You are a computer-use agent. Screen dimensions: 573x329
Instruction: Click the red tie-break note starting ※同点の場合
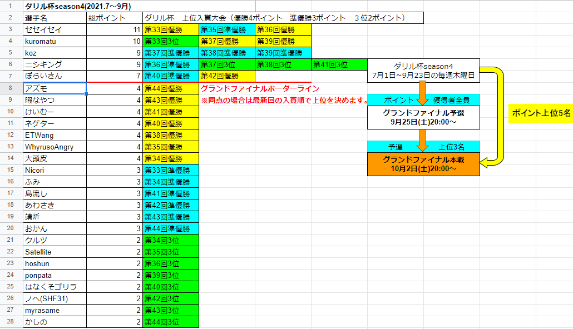coord(285,100)
